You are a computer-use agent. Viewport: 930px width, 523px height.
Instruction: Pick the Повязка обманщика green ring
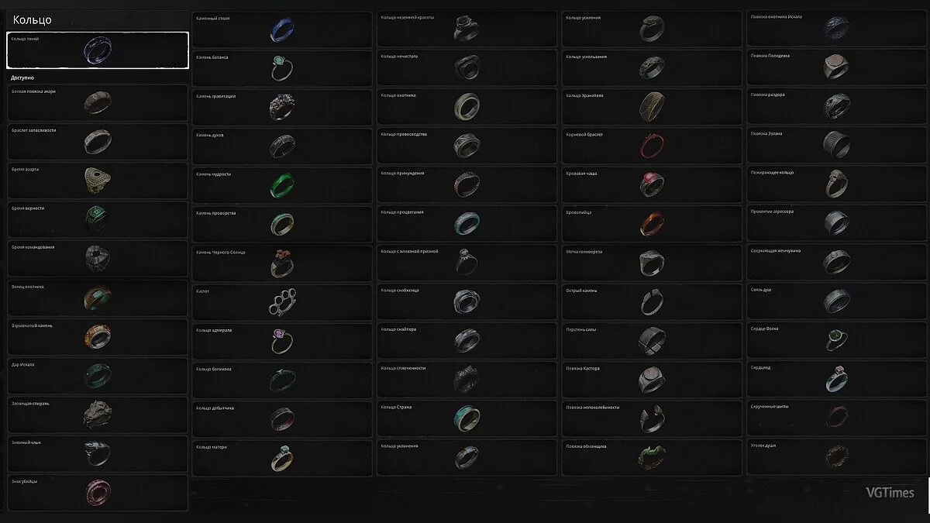click(653, 458)
